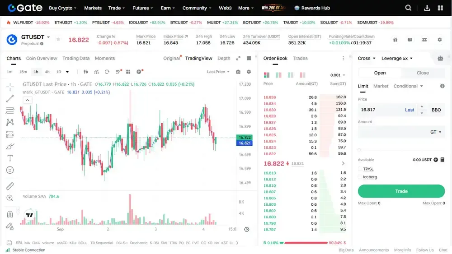Open the Markets menu item

click(x=93, y=8)
